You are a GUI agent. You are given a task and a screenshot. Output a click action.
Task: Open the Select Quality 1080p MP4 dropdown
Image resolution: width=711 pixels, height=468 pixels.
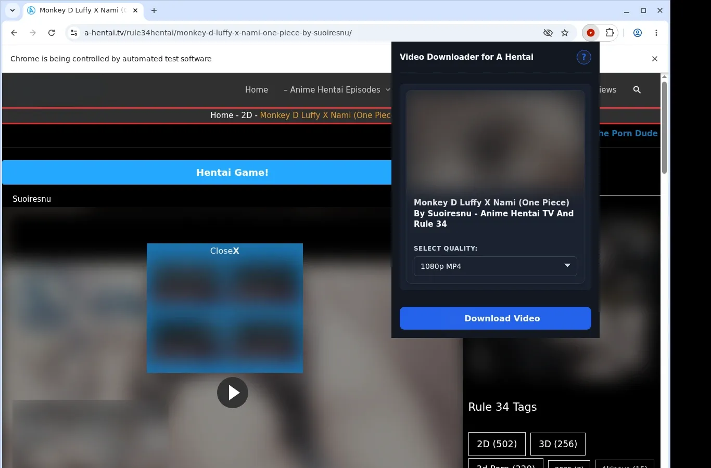495,266
